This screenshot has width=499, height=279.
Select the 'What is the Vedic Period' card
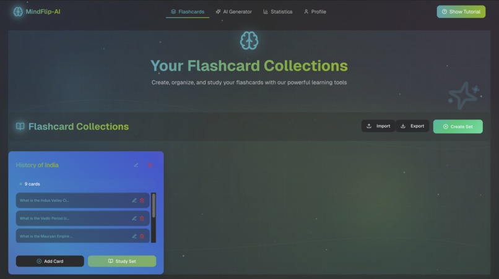pos(83,218)
